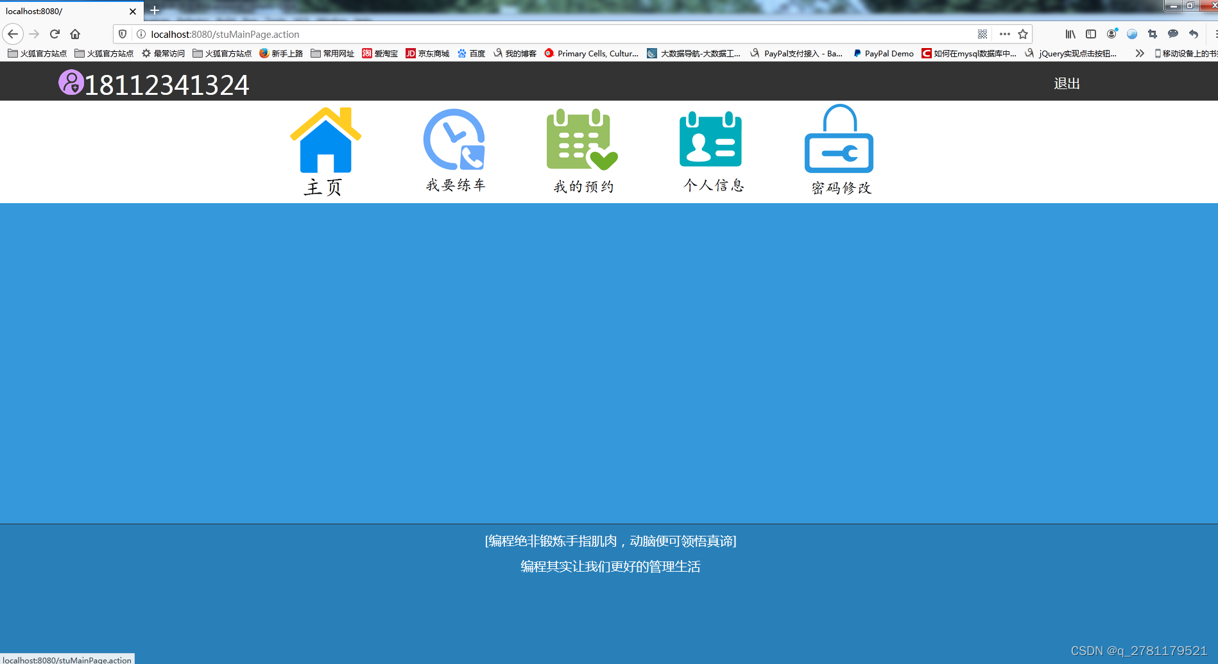Image resolution: width=1218 pixels, height=664 pixels.
Task: Open the 移动设备上的书签 bookmark folder
Action: [x=1185, y=53]
